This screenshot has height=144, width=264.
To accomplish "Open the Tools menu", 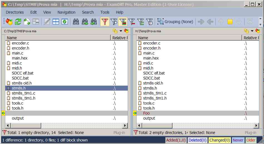I will click(x=105, y=12).
